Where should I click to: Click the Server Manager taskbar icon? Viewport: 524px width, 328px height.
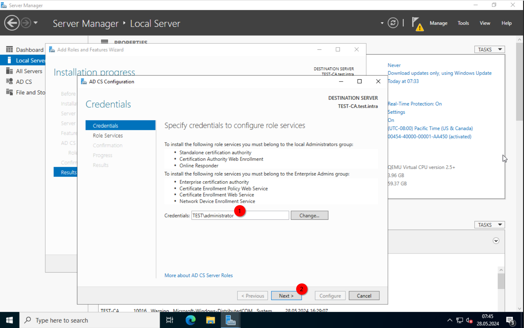[x=230, y=320]
